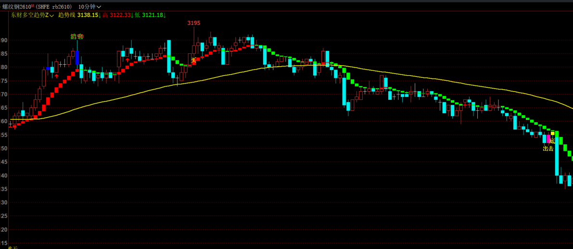Select the 3195 high price label
Screen dimensions: 573x249
point(194,23)
